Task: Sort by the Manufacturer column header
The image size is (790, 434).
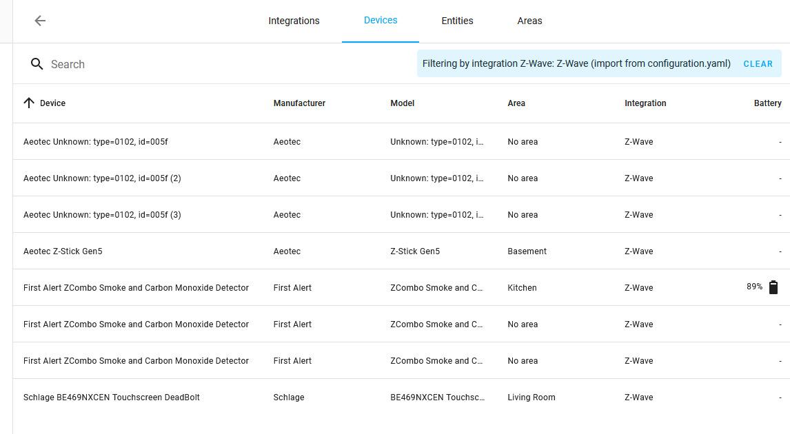Action: [299, 103]
